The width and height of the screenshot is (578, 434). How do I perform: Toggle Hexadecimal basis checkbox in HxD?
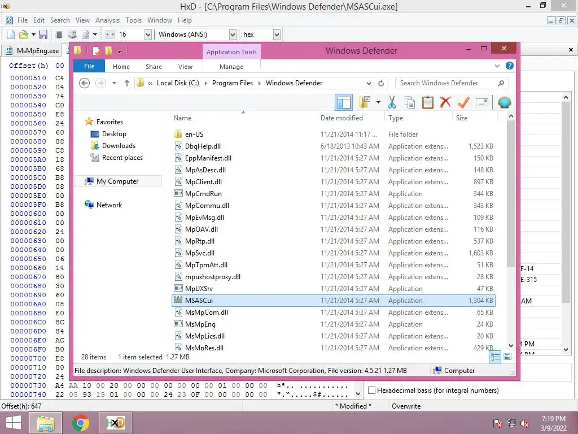tap(372, 390)
